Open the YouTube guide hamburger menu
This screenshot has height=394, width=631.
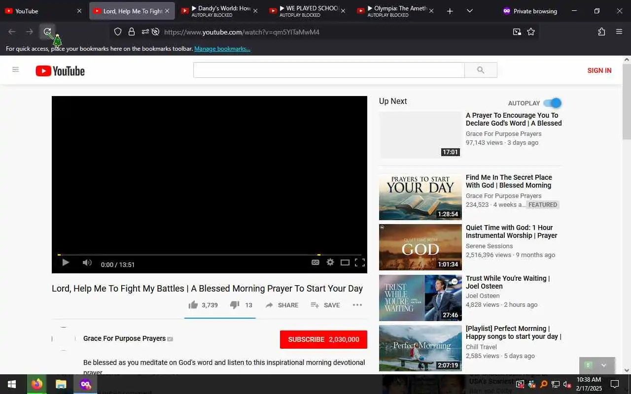(x=15, y=70)
